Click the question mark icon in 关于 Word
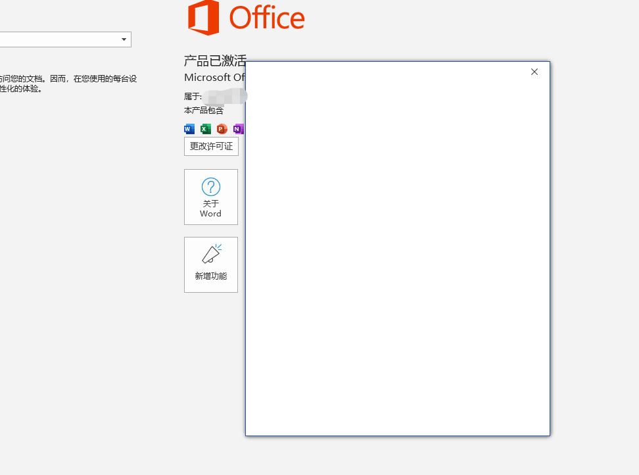Image resolution: width=639 pixels, height=475 pixels. [x=210, y=187]
